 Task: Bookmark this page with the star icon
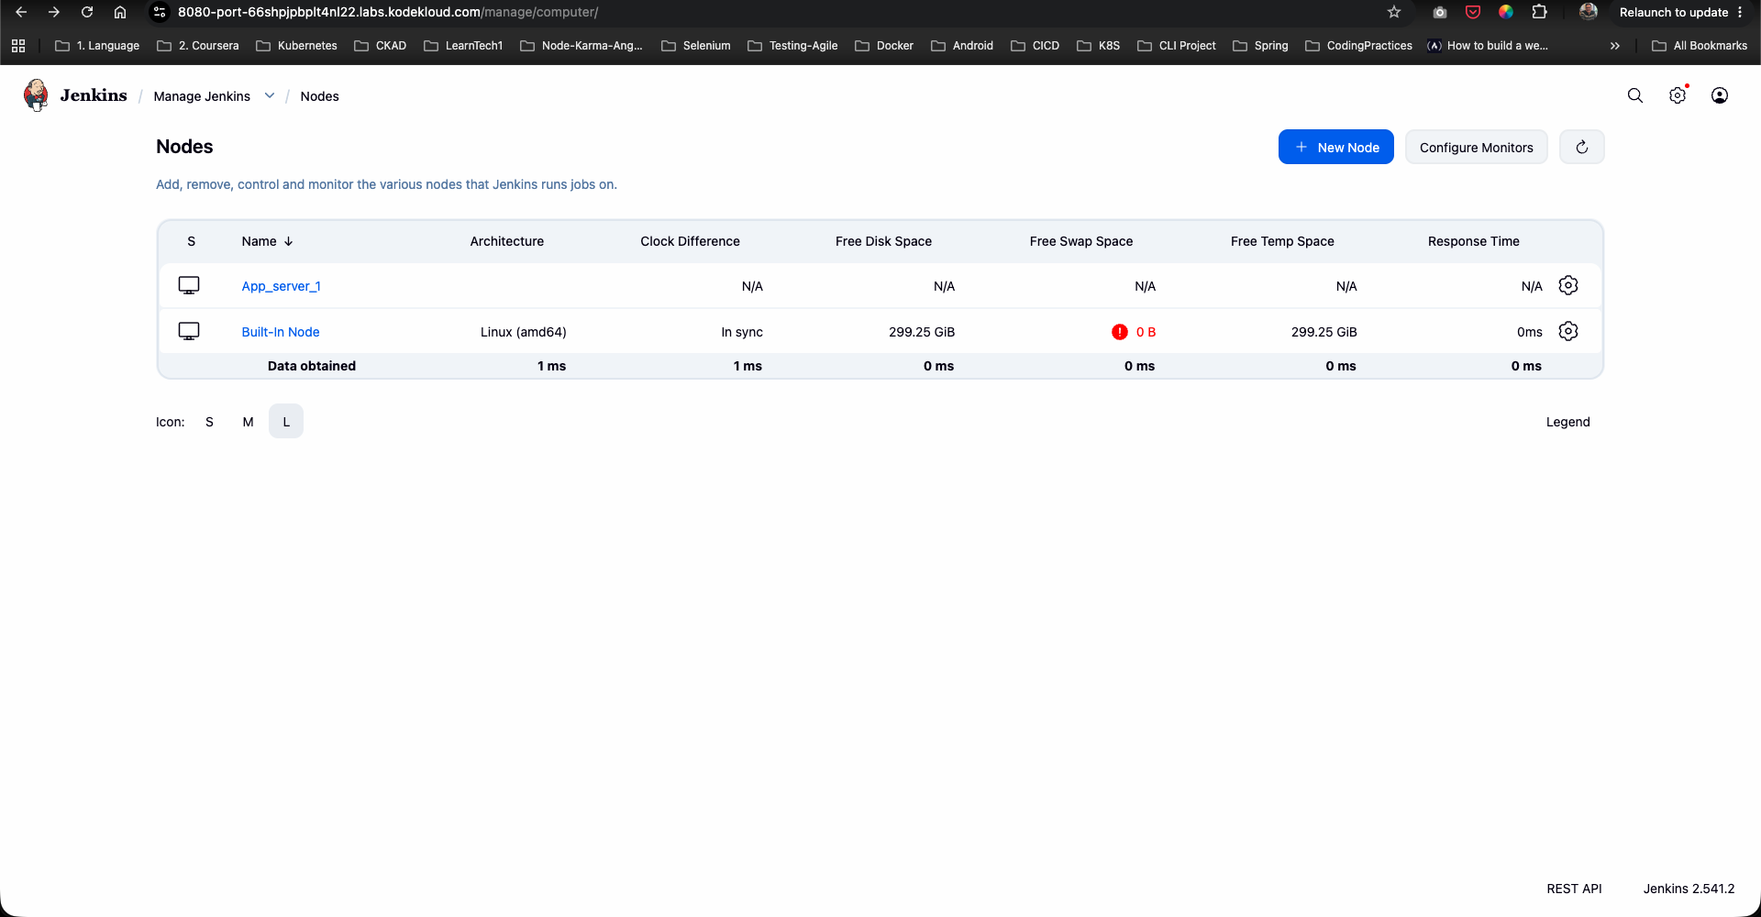click(1394, 12)
